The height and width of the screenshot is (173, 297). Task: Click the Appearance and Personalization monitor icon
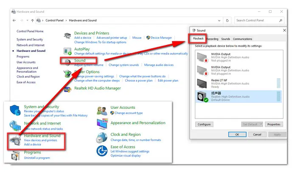(x=102, y=124)
